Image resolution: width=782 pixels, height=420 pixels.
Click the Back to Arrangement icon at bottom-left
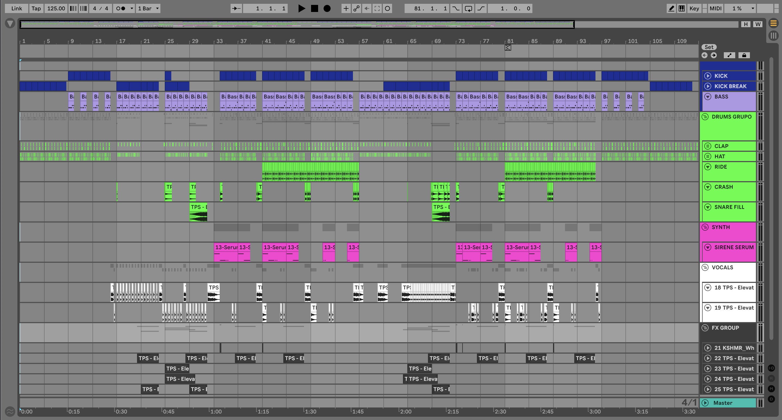click(10, 411)
